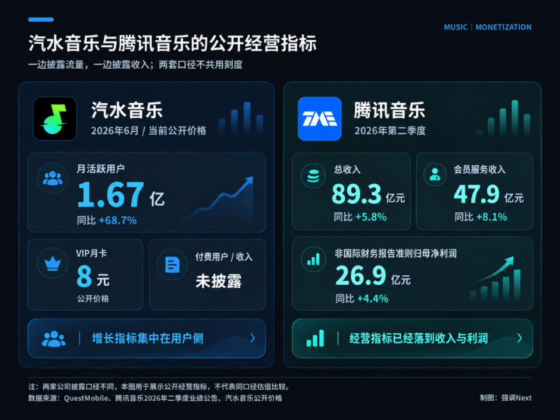Image resolution: width=560 pixels, height=420 pixels.
Task: Click the 月活跃用户 label
Action: pos(101,169)
